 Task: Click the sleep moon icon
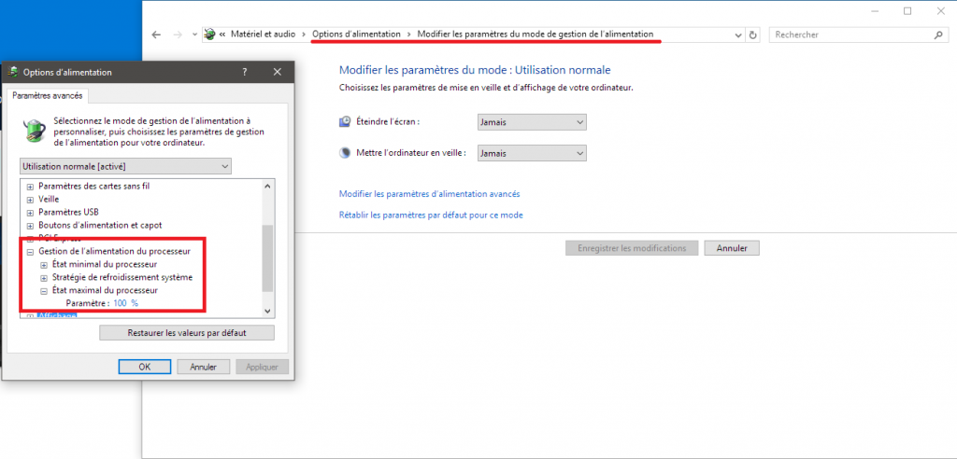(345, 152)
